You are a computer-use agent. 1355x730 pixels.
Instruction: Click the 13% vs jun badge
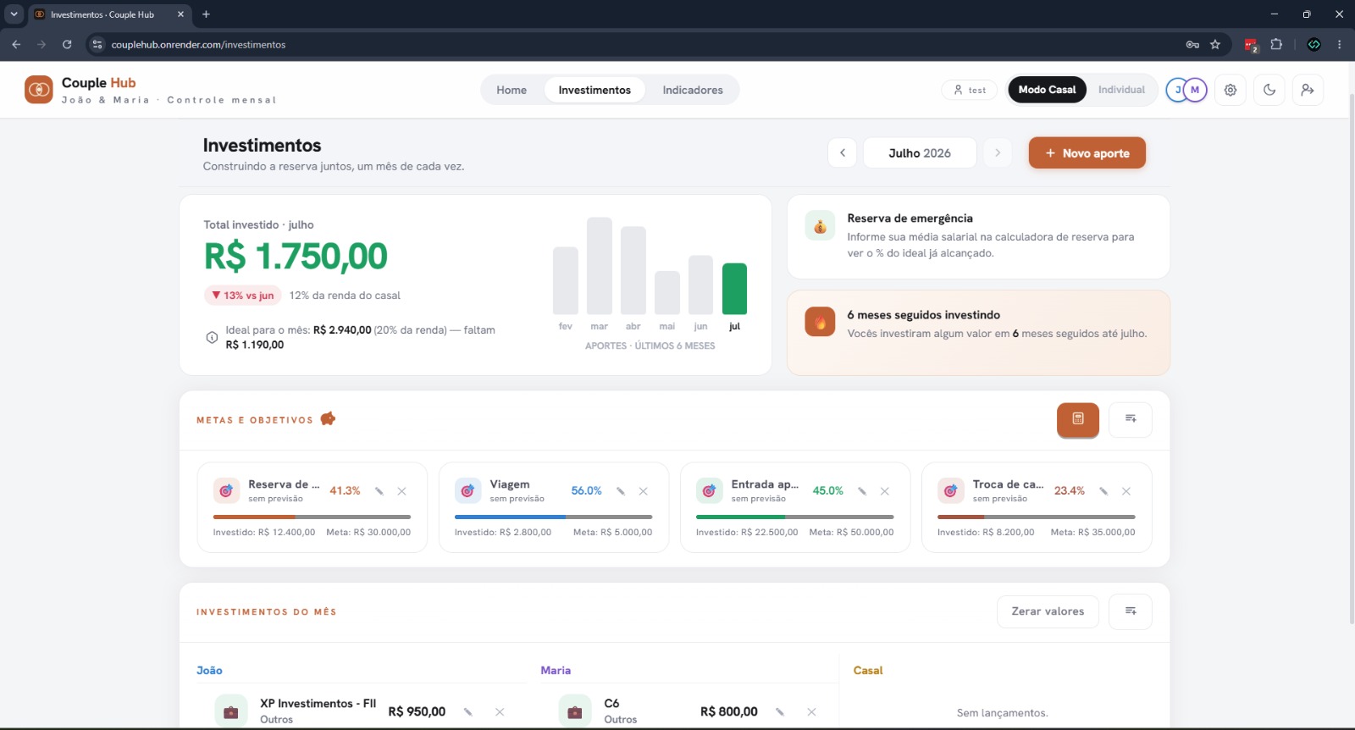pyautogui.click(x=243, y=296)
